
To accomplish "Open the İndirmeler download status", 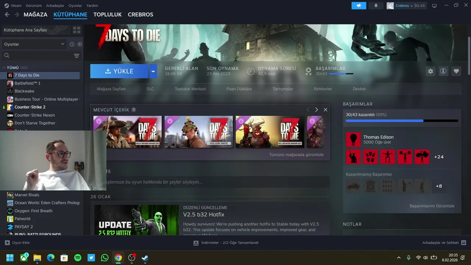I will point(226,243).
